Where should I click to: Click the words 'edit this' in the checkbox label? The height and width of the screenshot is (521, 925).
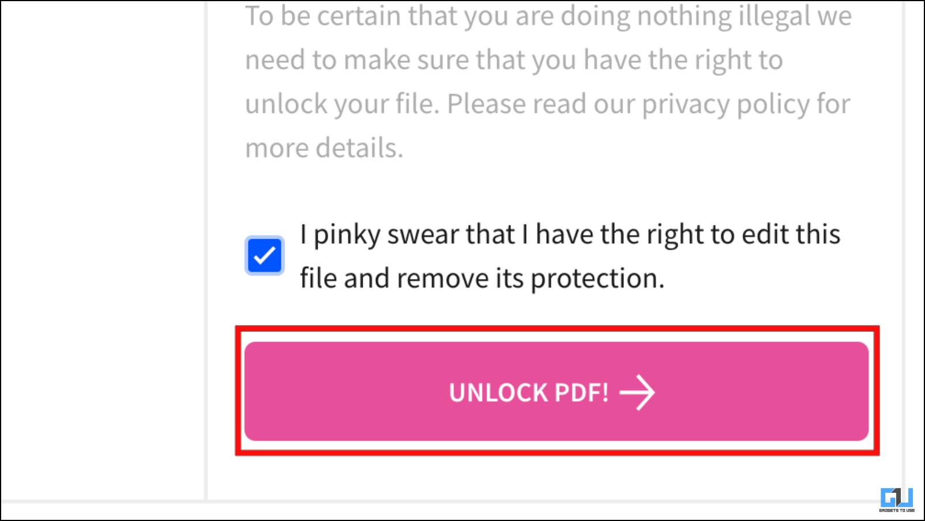point(791,235)
